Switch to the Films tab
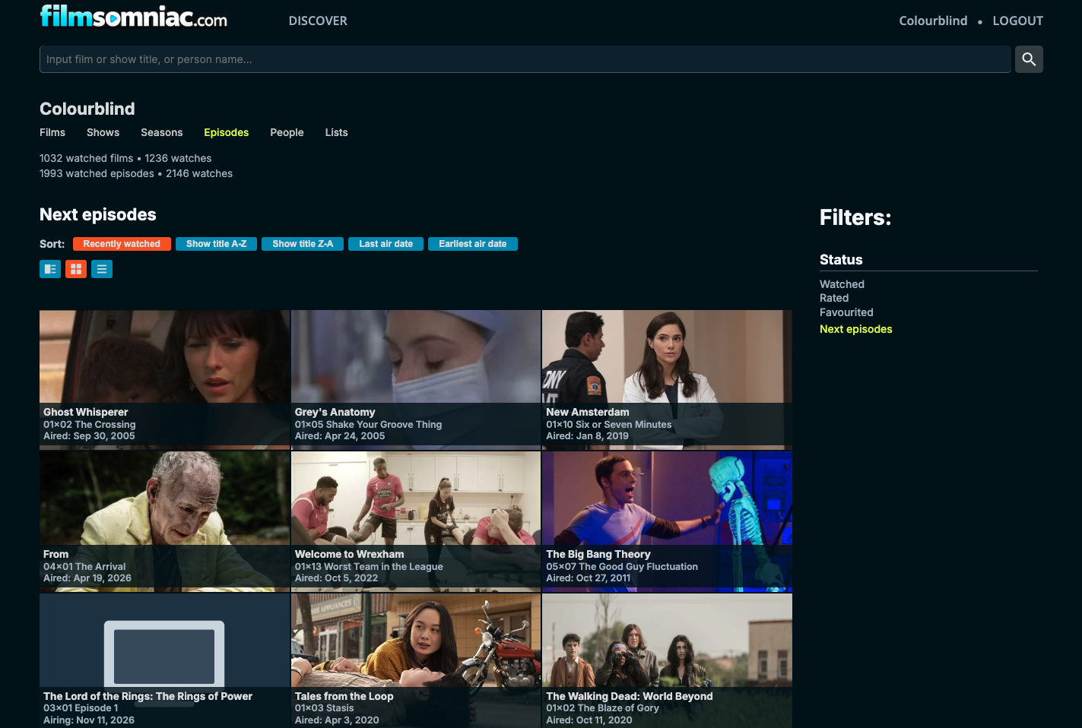Viewport: 1082px width, 728px height. (52, 132)
